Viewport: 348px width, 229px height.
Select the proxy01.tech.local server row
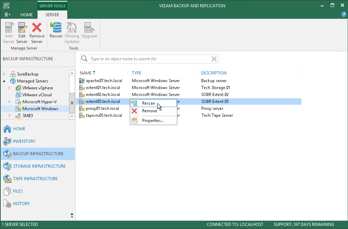coord(102,108)
